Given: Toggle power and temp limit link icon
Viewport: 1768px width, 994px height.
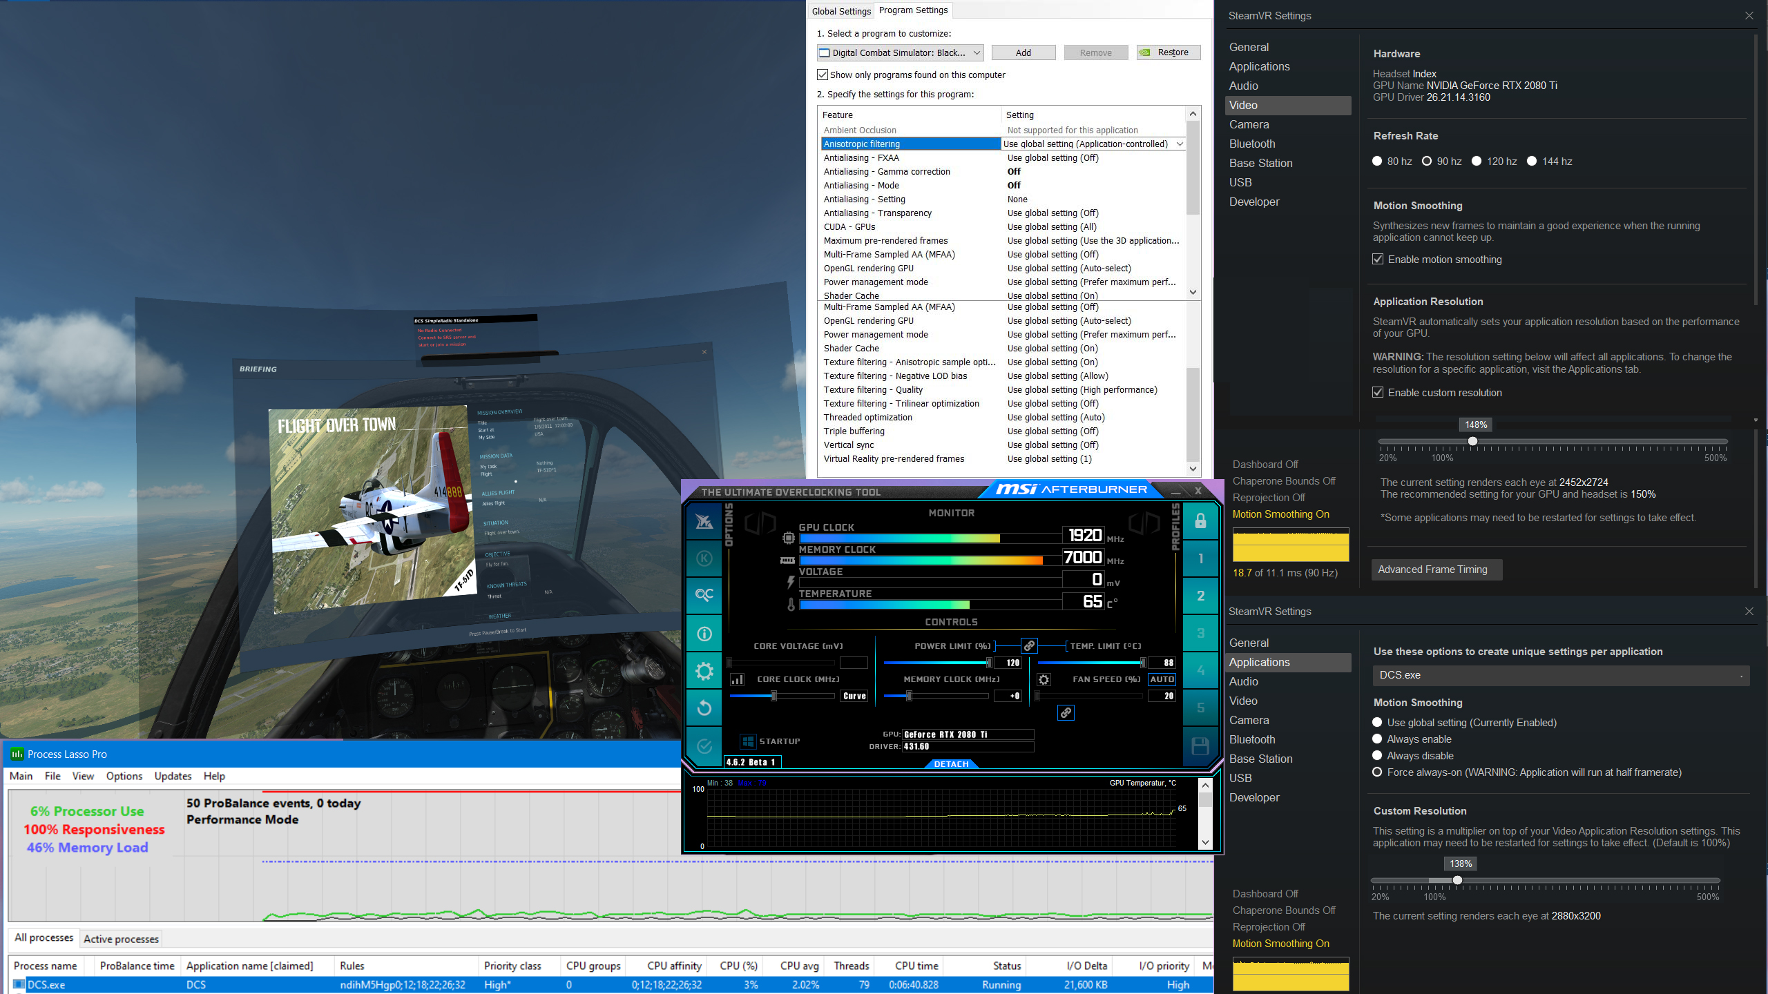Looking at the screenshot, I should click(x=1029, y=645).
